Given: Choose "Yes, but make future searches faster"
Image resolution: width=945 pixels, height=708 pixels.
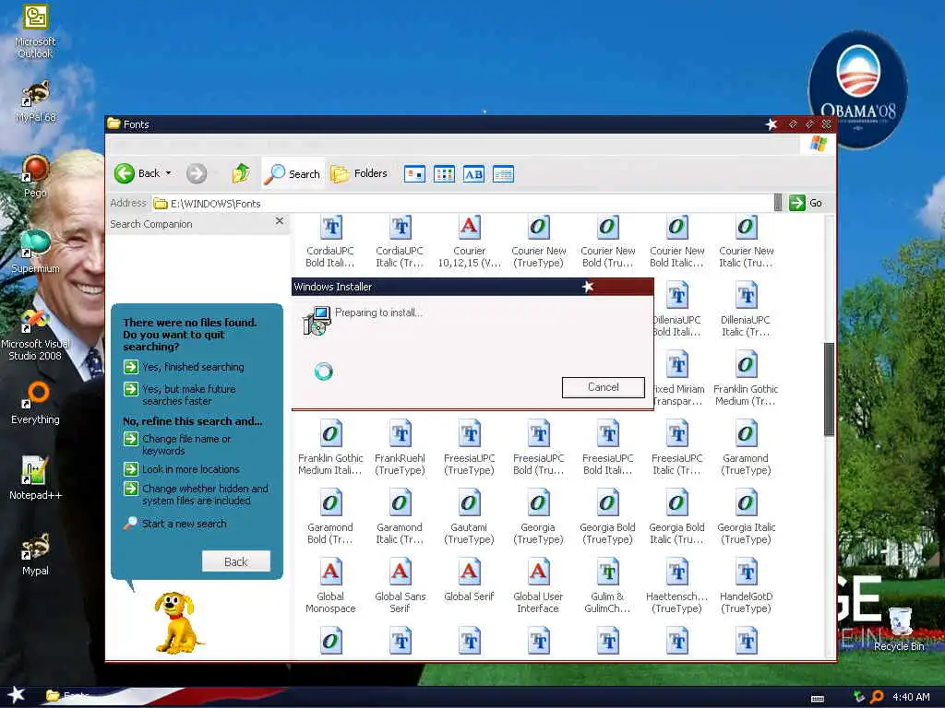Looking at the screenshot, I should 180,395.
